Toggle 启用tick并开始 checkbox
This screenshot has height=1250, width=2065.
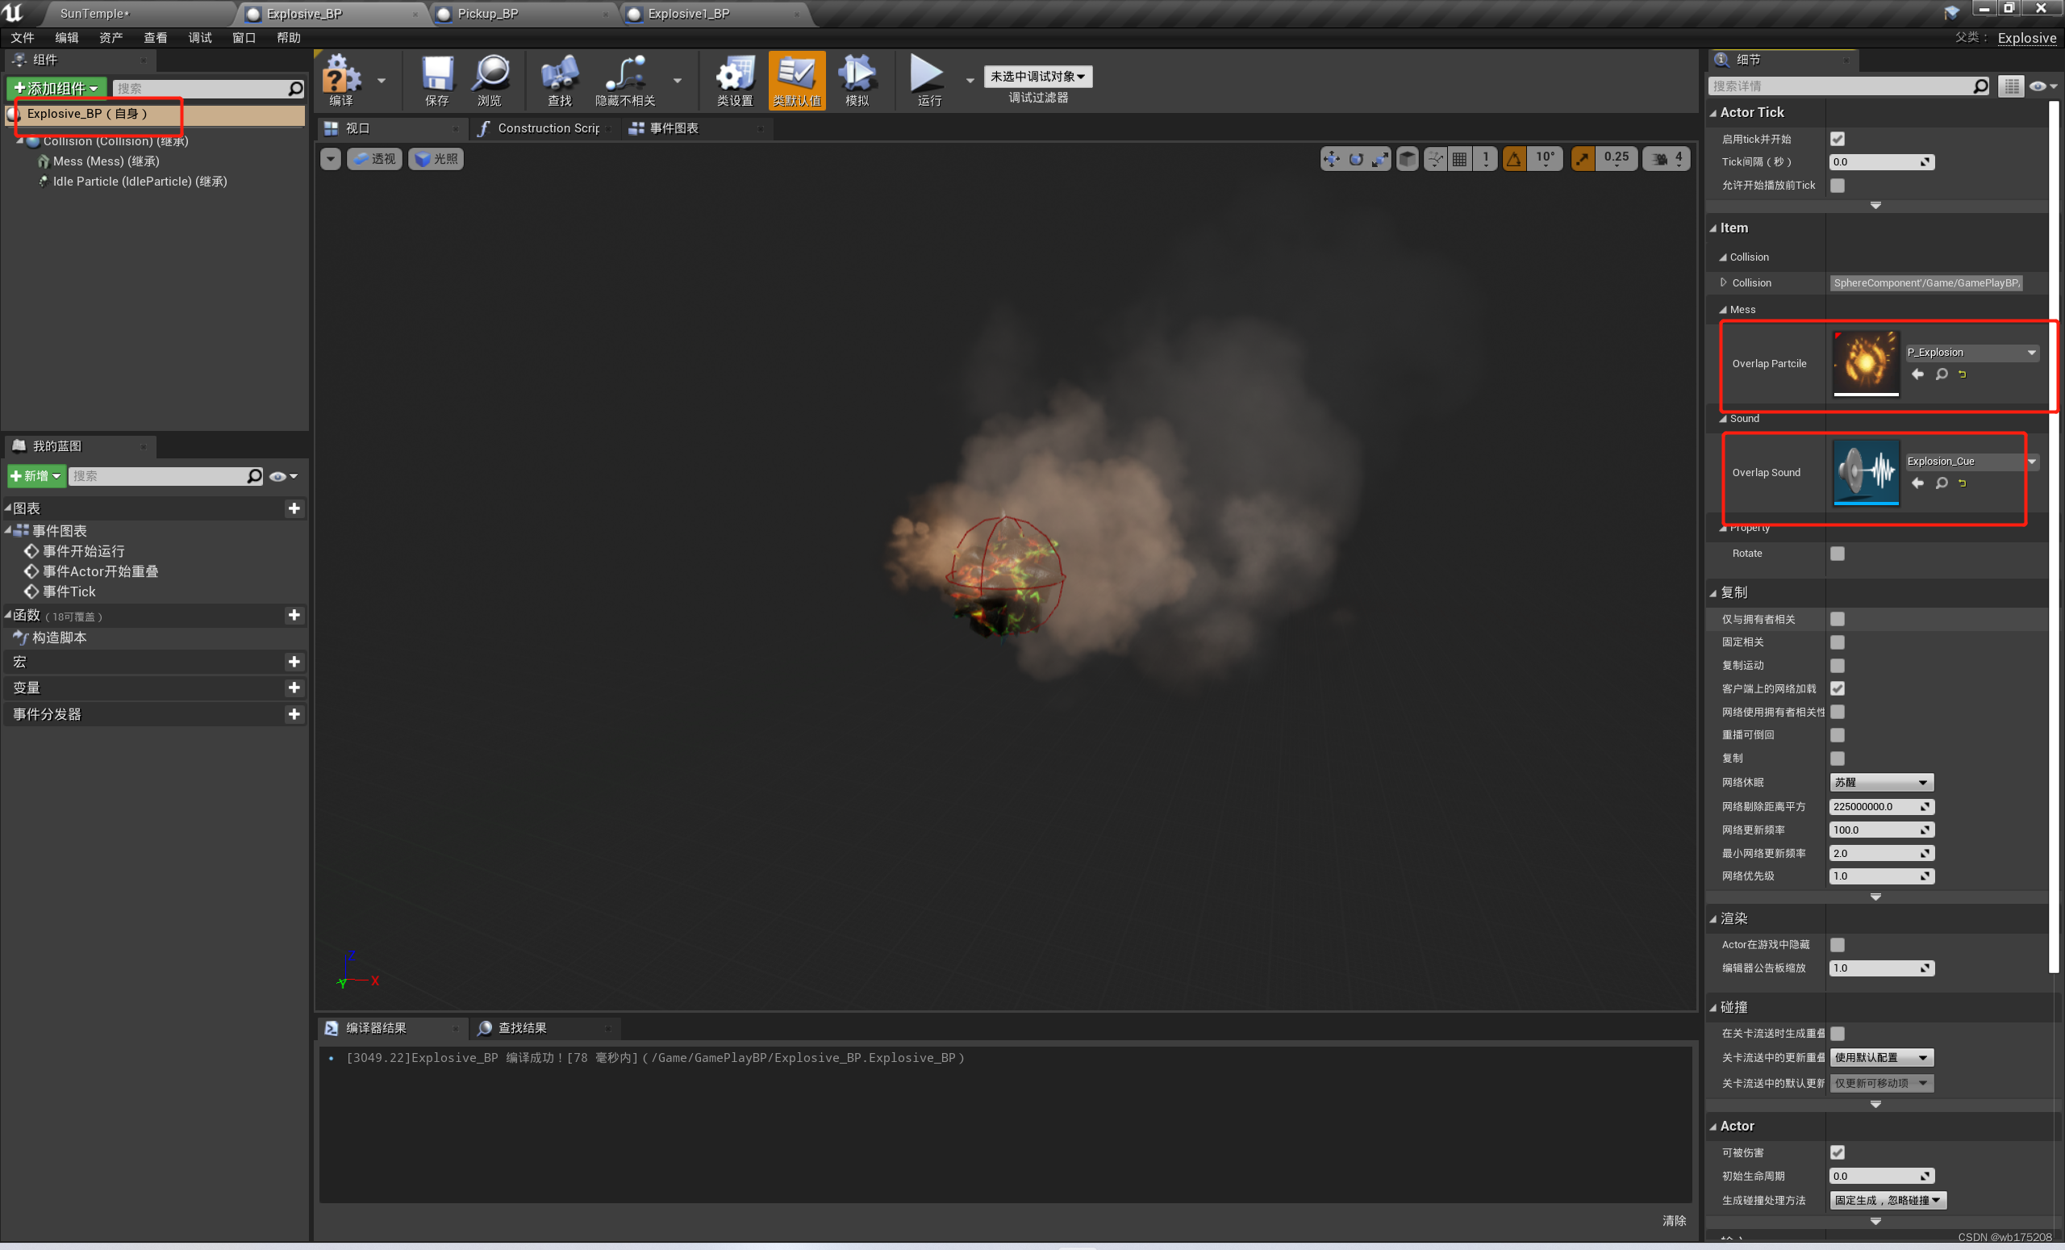[x=1837, y=139]
